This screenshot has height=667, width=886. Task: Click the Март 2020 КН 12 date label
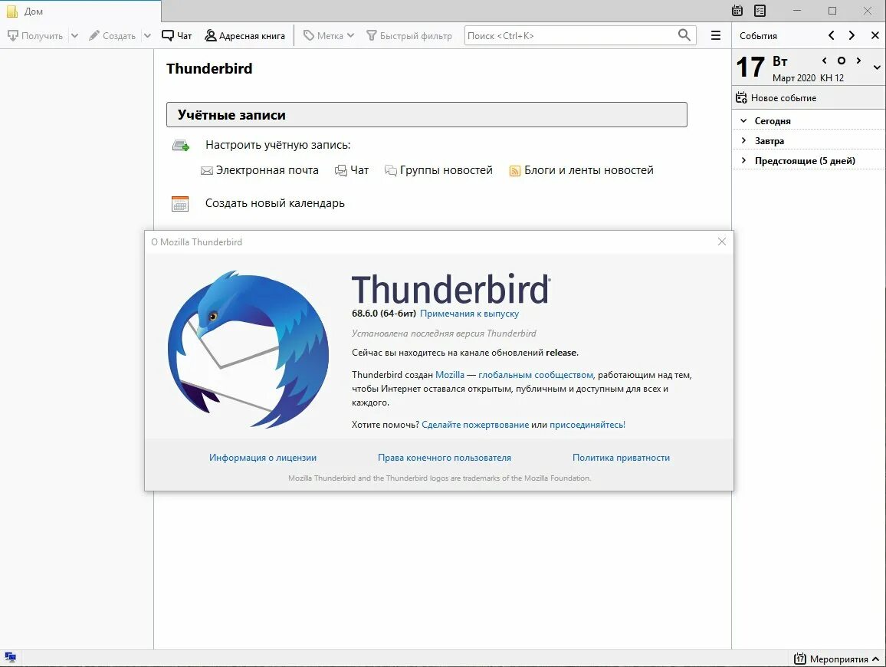point(808,78)
